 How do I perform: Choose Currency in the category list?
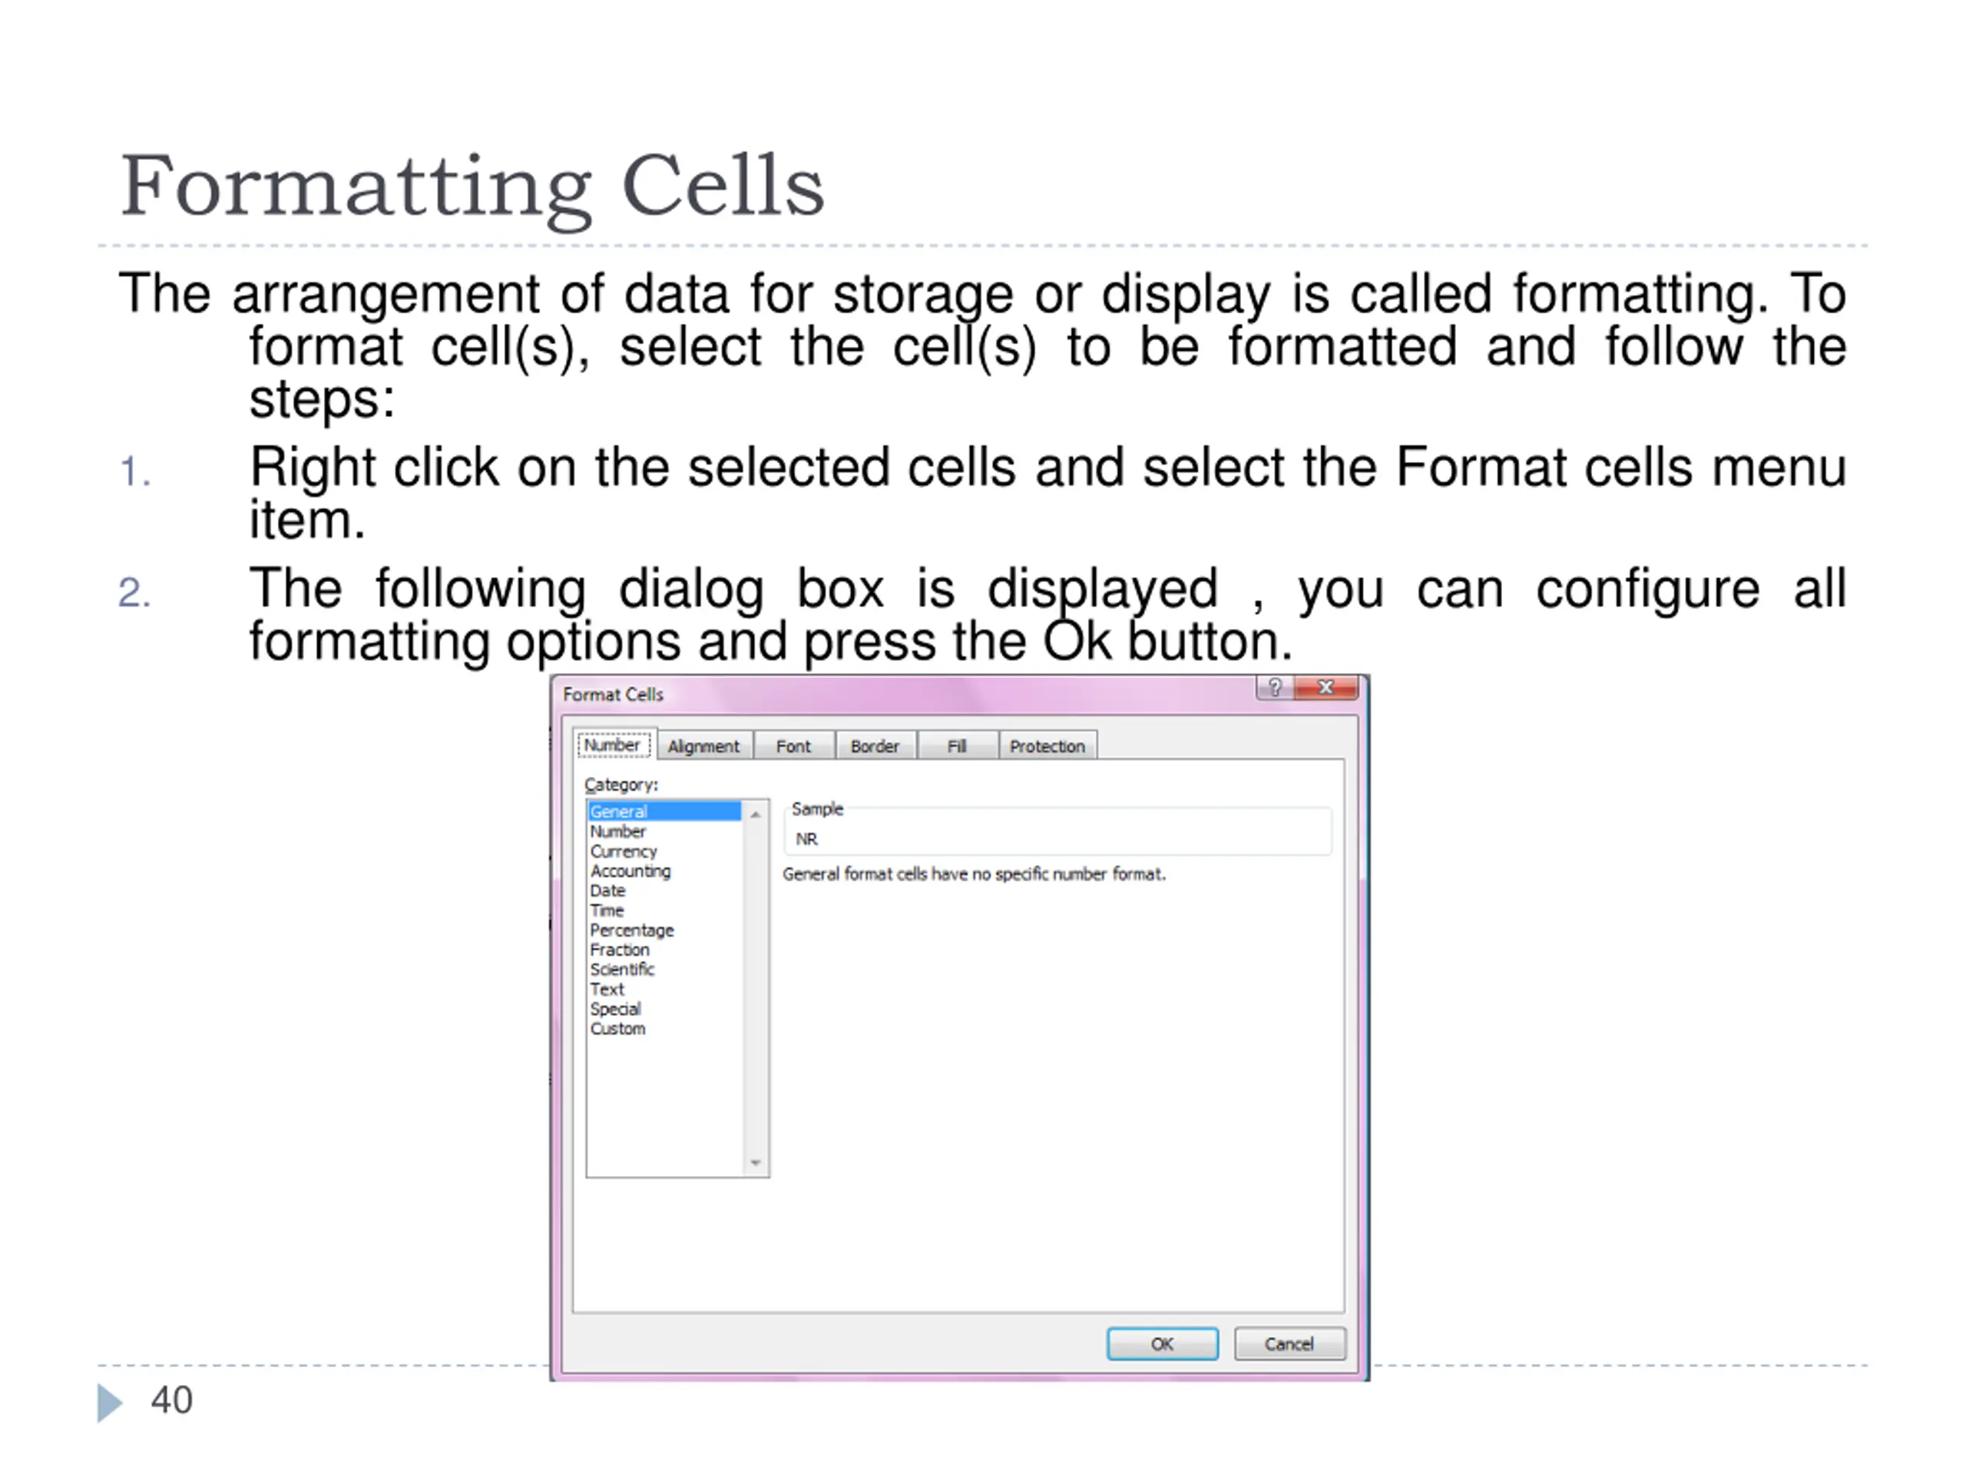point(623,851)
